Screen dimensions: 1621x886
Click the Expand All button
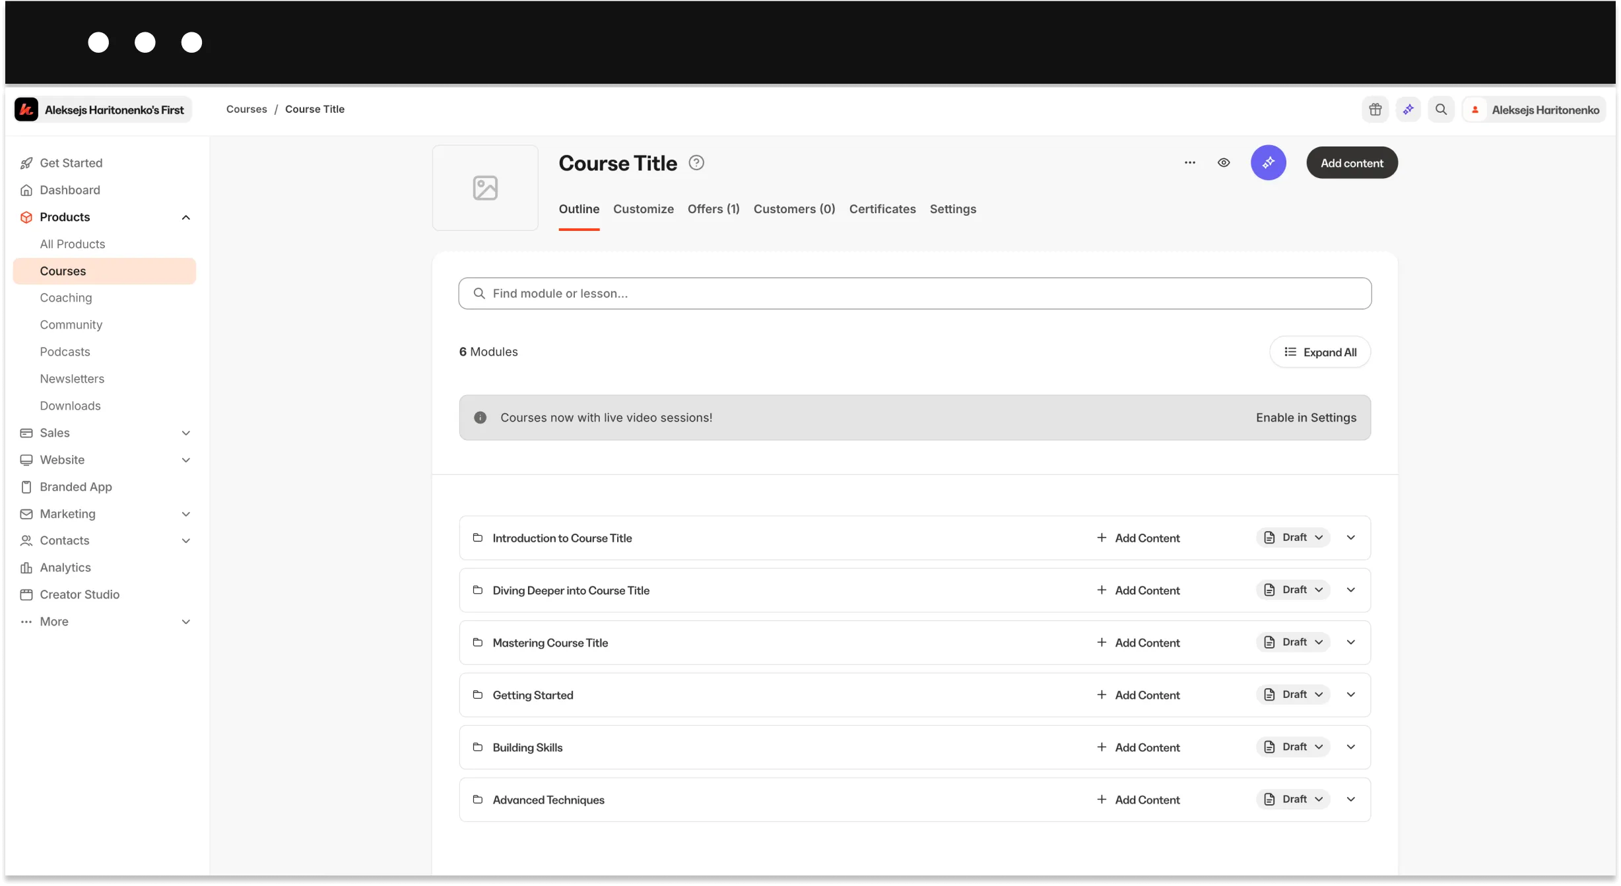coord(1320,352)
